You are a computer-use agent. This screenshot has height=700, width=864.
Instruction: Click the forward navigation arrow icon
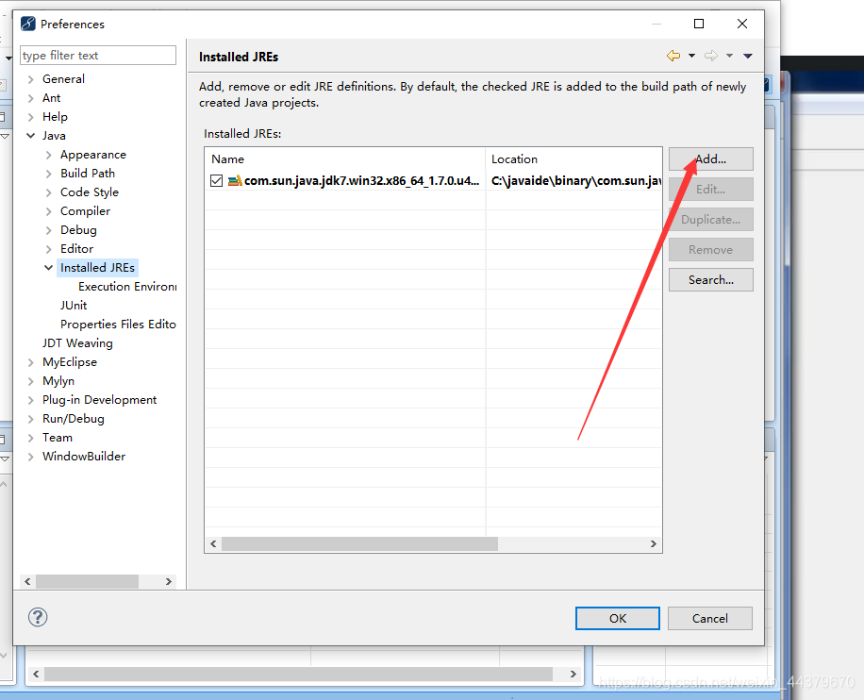(711, 56)
